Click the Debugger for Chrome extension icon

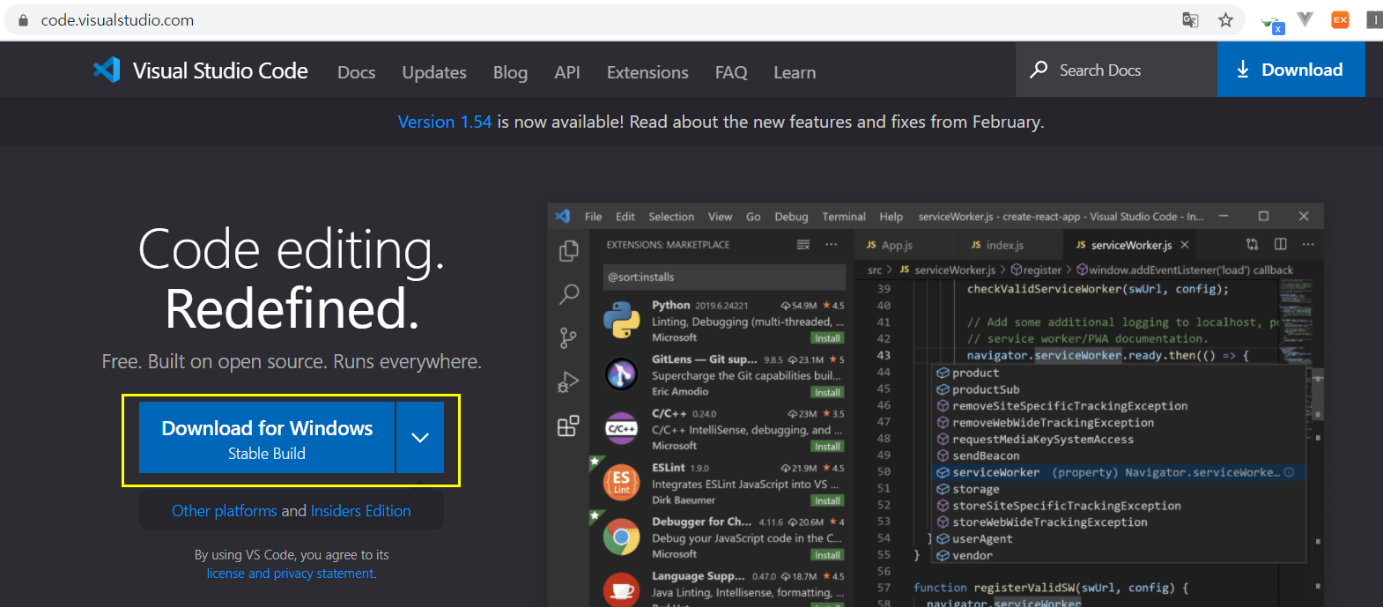coord(621,537)
